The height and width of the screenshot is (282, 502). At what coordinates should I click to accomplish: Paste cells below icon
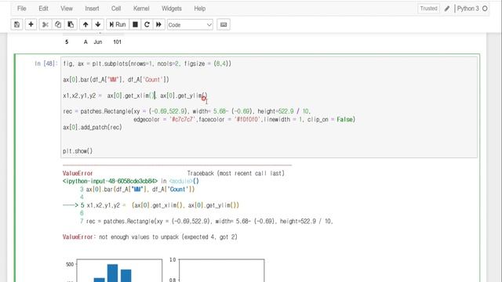coord(71,24)
